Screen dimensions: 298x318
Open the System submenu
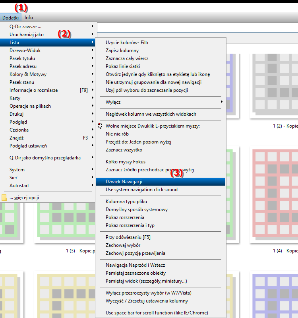pyautogui.click(x=48, y=170)
